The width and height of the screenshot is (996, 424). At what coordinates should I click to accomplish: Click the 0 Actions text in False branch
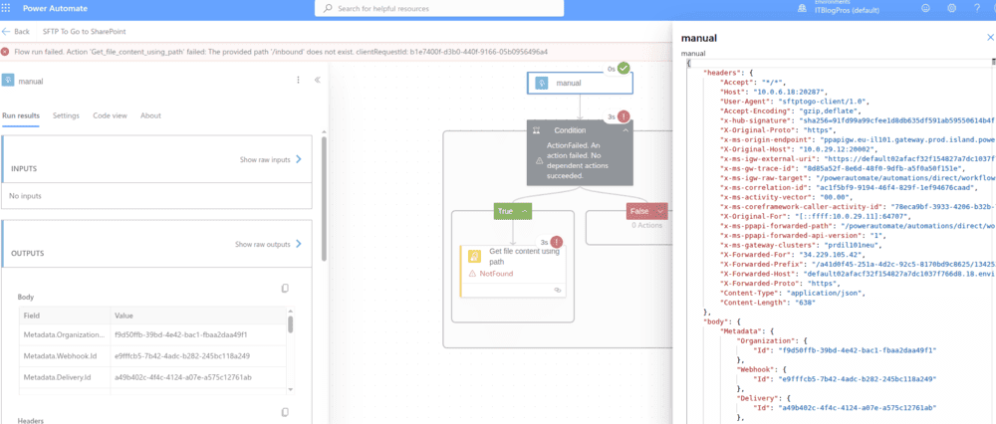[x=646, y=225]
